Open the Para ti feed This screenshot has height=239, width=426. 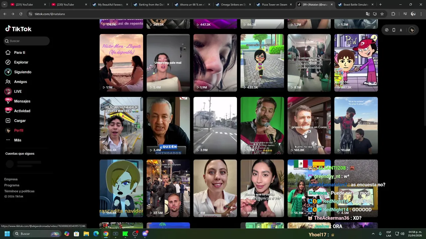(19, 52)
